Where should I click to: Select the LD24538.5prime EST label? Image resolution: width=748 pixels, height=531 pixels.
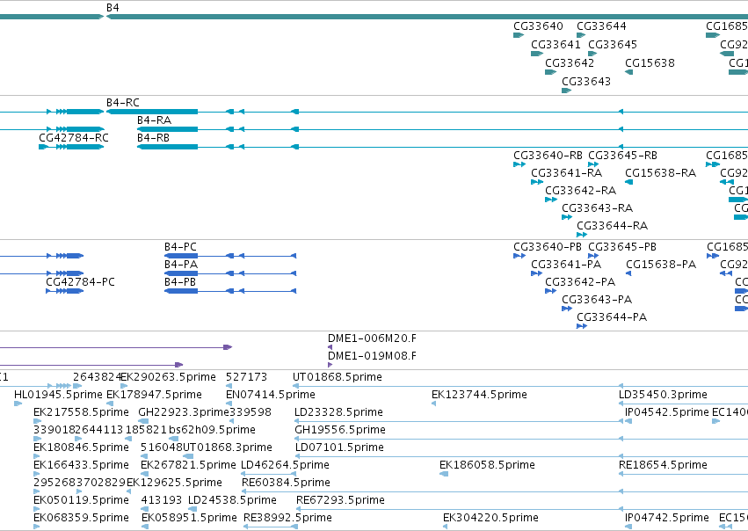(x=232, y=500)
